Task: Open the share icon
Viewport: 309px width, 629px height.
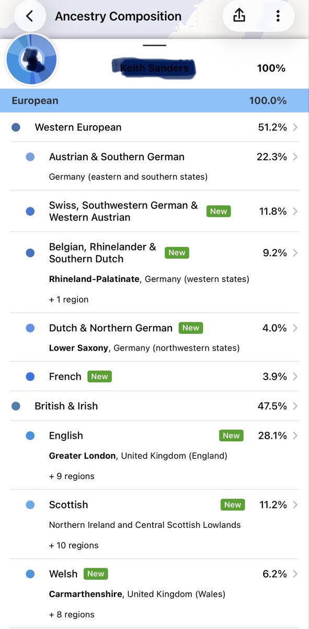Action: (239, 16)
